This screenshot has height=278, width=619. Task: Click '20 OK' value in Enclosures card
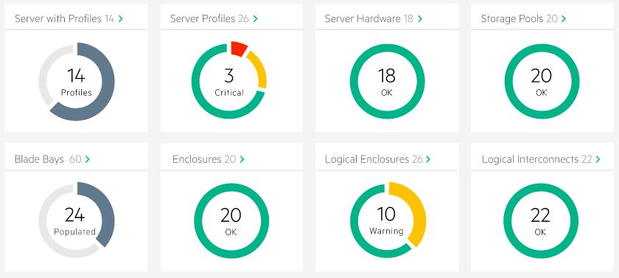coord(231,222)
